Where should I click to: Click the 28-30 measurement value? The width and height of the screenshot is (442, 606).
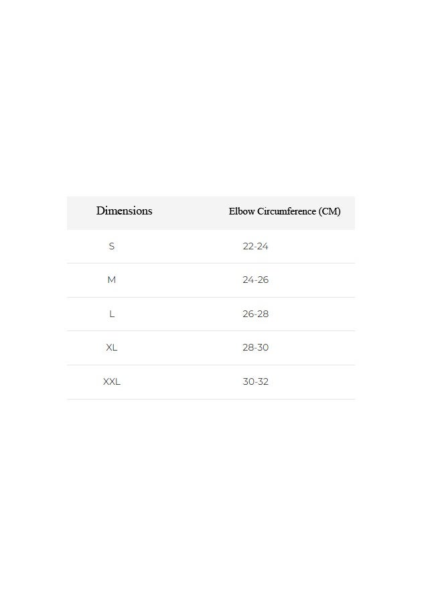pos(255,347)
